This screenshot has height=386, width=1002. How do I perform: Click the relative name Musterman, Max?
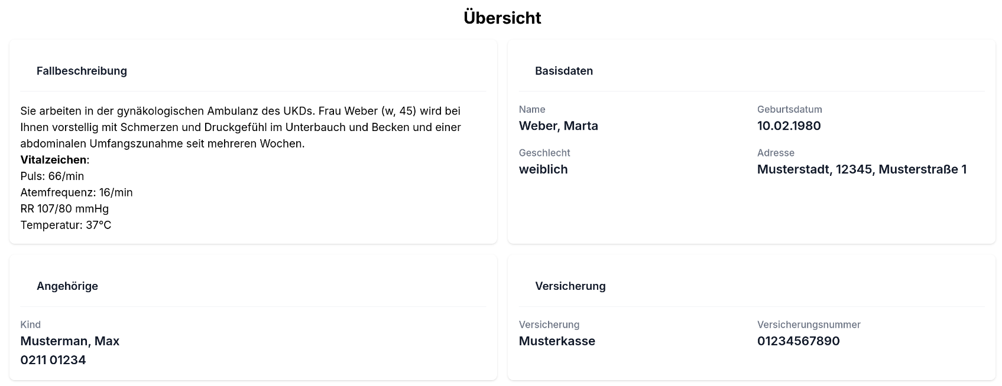coord(70,341)
